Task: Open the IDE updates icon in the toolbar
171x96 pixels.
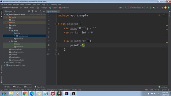Action: [165, 8]
